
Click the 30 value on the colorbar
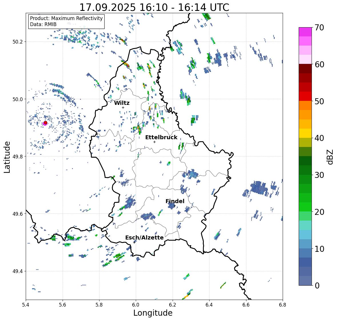(319, 175)
